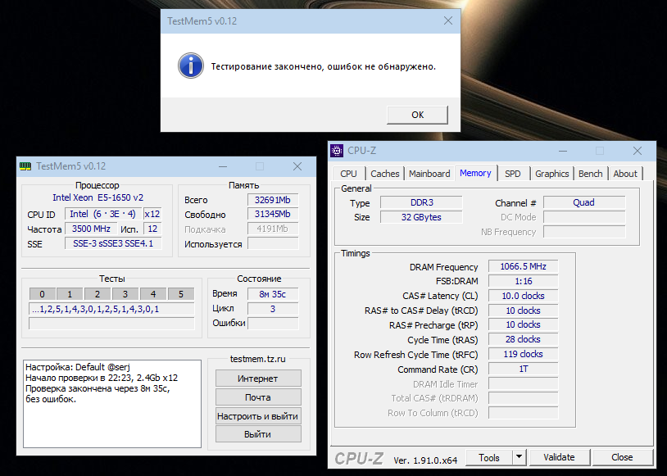Click the Исп. value 12 in TestMem5
This screenshot has width=667, height=476.
point(152,229)
